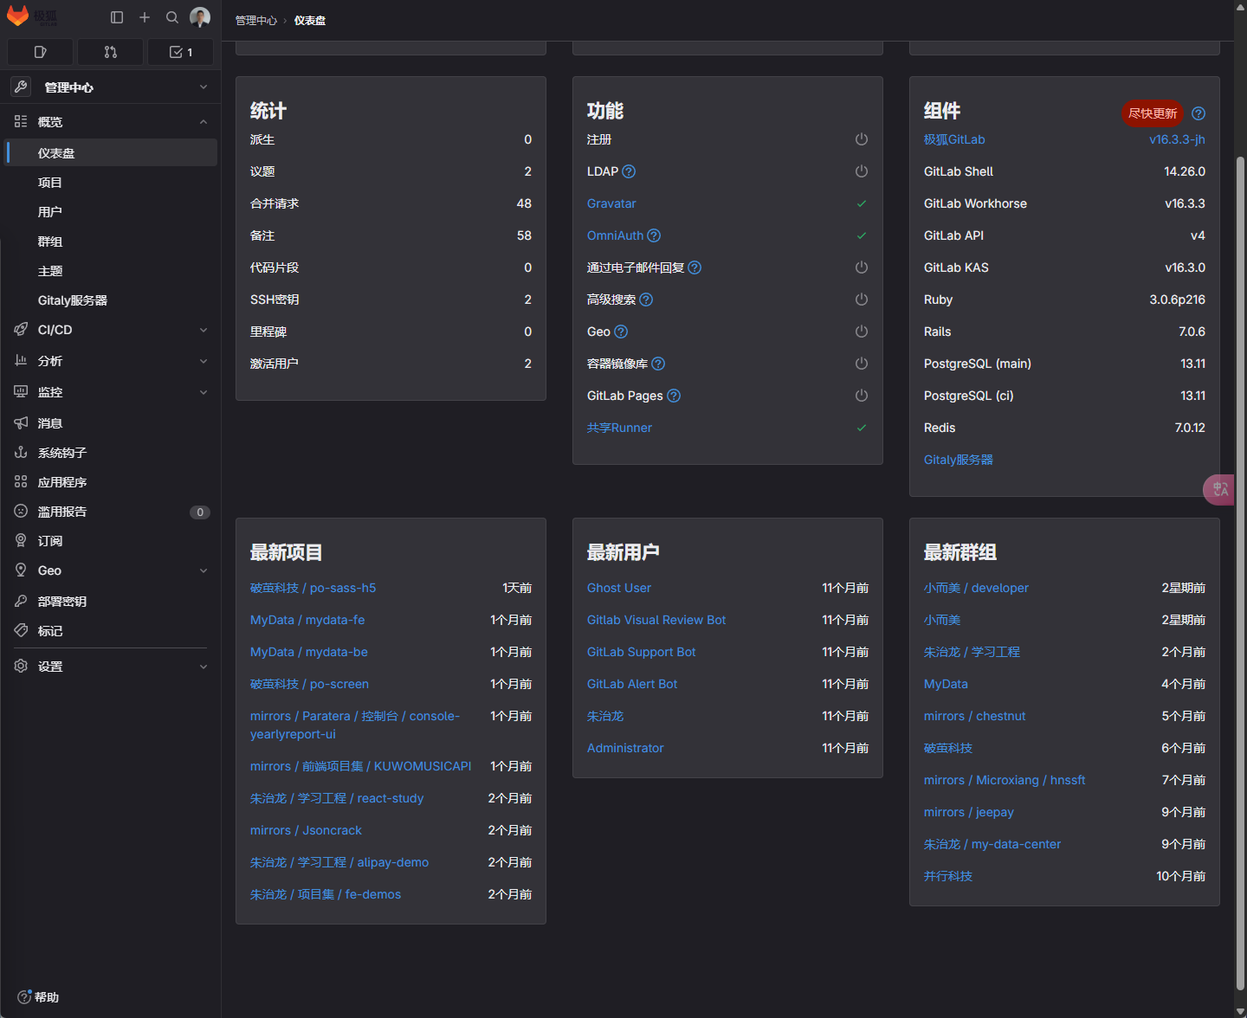
Task: Open 订阅 in the sidebar
Action: click(x=110, y=541)
